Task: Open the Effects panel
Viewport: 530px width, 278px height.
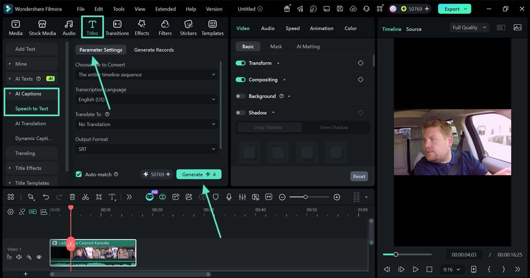Action: coord(142,28)
